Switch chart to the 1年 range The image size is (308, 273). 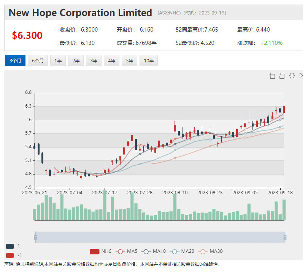(x=58, y=60)
